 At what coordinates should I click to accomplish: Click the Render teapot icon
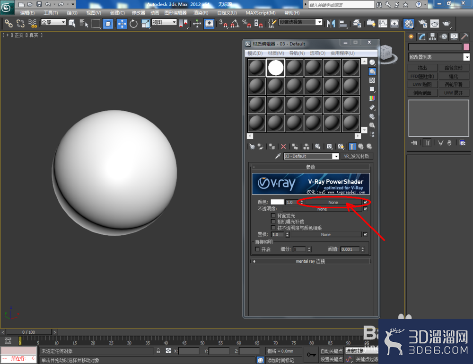(446, 24)
